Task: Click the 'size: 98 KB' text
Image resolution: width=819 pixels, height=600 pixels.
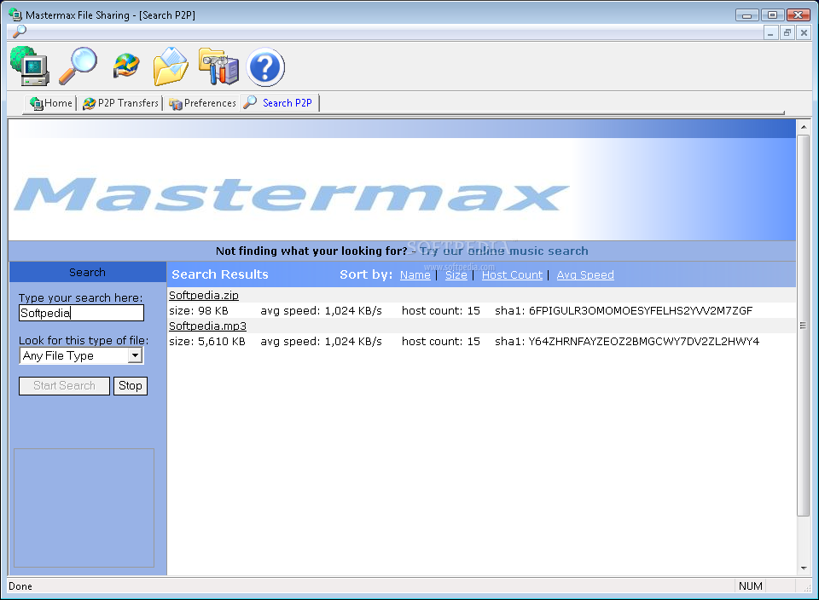Action: click(x=199, y=311)
